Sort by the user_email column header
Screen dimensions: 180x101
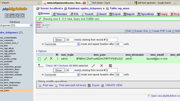[x=157, y=55]
